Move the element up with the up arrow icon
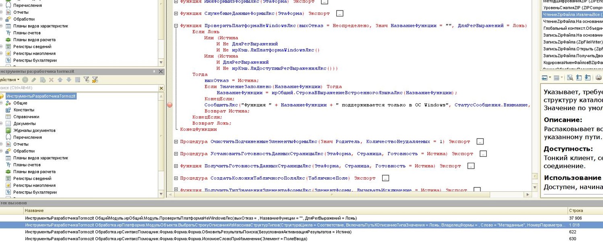Image resolution: width=603 pixels, height=244 pixels. point(60,80)
